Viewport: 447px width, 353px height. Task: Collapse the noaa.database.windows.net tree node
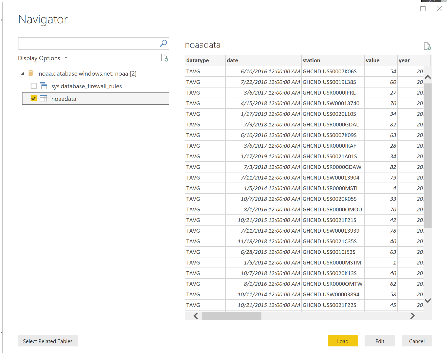click(x=23, y=74)
